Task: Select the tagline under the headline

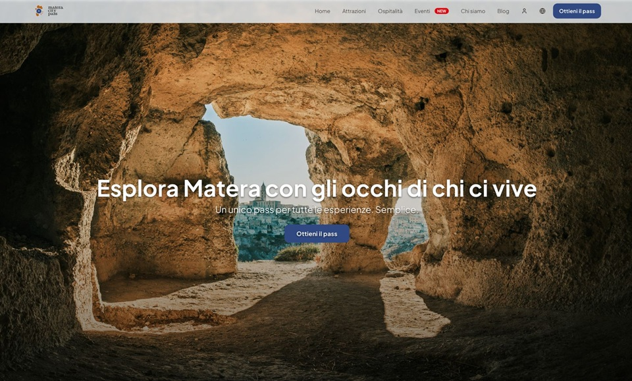Action: tap(316, 210)
